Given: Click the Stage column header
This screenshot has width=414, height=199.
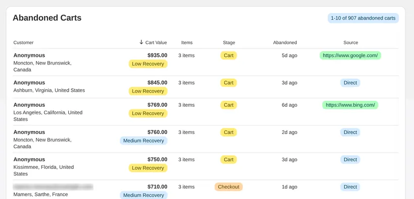Looking at the screenshot, I should coord(229,42).
